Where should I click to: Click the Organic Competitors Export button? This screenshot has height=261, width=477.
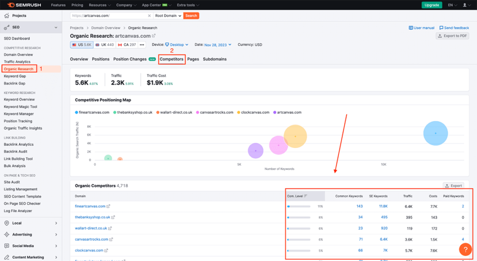click(x=454, y=186)
